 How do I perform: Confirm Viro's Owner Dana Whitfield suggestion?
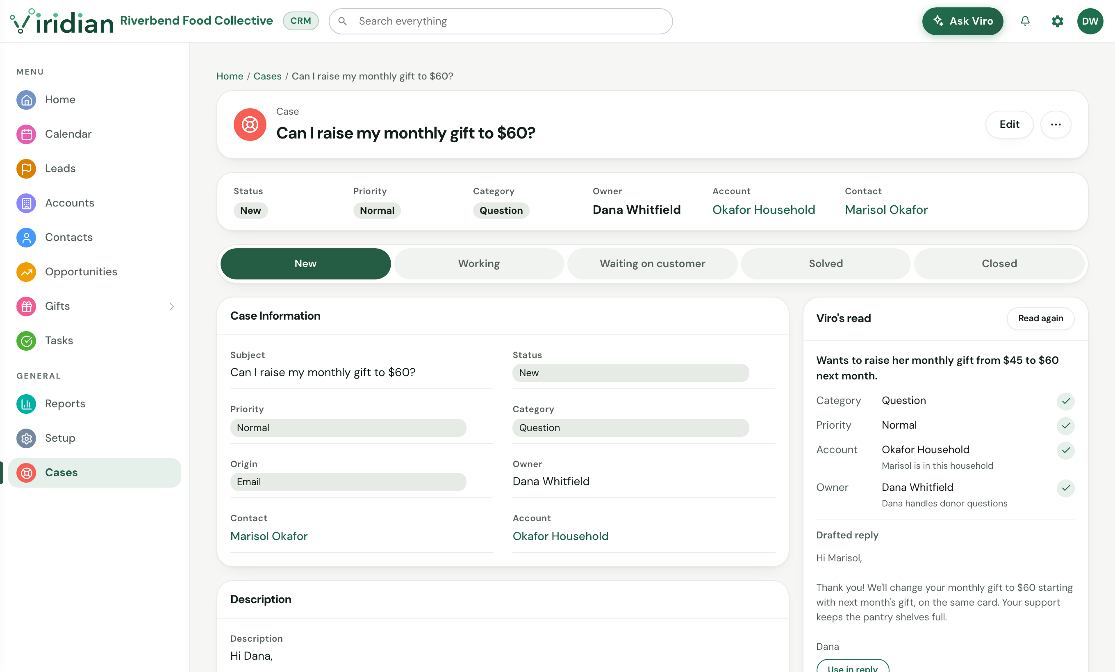pos(1066,488)
